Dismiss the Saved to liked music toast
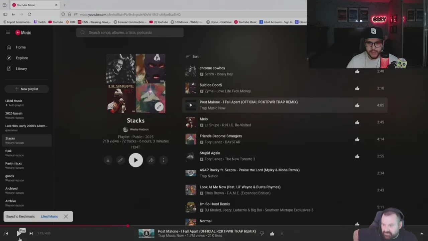Viewport: 428px width, 241px height. [x=66, y=217]
